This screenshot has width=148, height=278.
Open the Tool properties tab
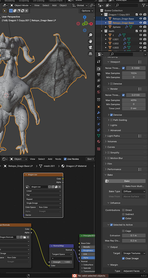coord(99,62)
